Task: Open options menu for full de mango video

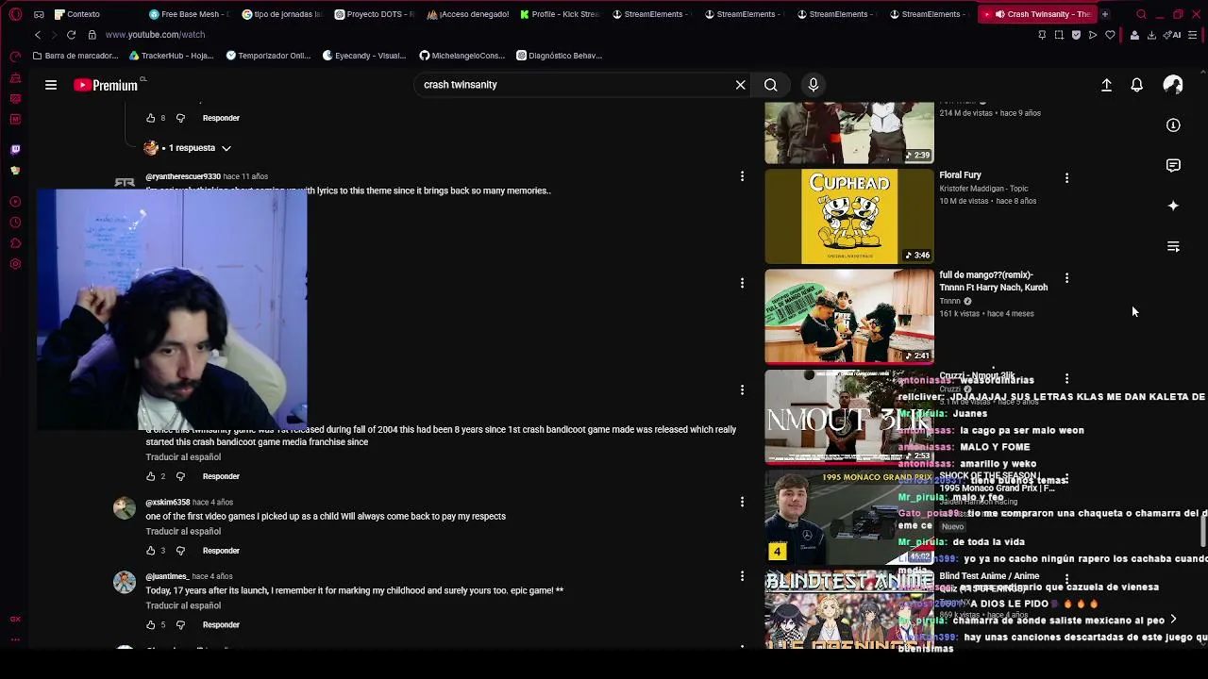Action: 1066,278
